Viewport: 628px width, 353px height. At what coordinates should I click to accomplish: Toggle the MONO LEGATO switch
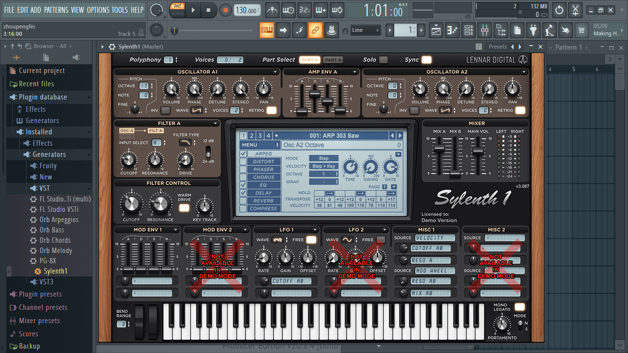pyautogui.click(x=520, y=307)
